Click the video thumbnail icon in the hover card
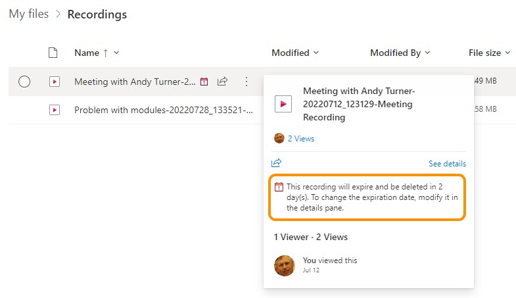Screen dimensions: 516x298 pyautogui.click(x=283, y=103)
